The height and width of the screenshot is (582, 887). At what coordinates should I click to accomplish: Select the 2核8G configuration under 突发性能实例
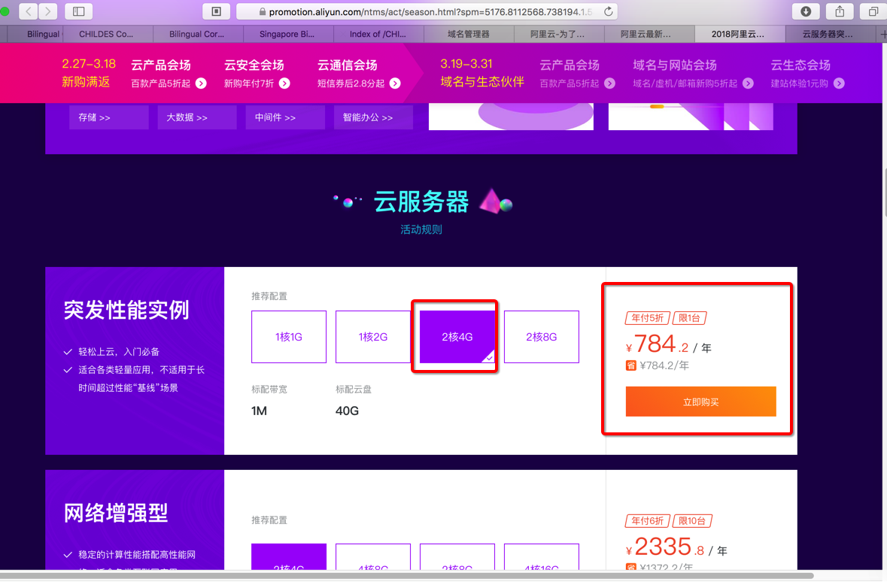[542, 337]
